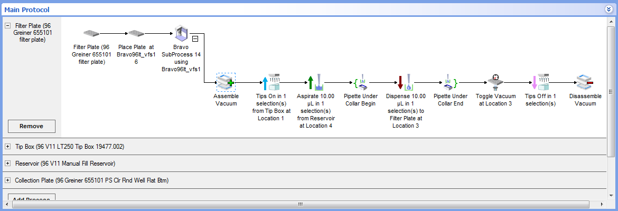Expand the Tip Box process row

[8, 147]
